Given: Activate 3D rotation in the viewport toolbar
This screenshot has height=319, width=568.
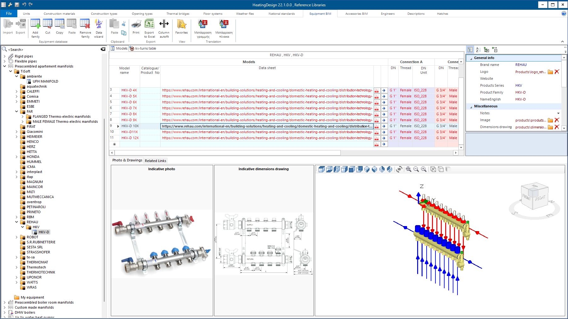Looking at the screenshot, I should click(399, 169).
